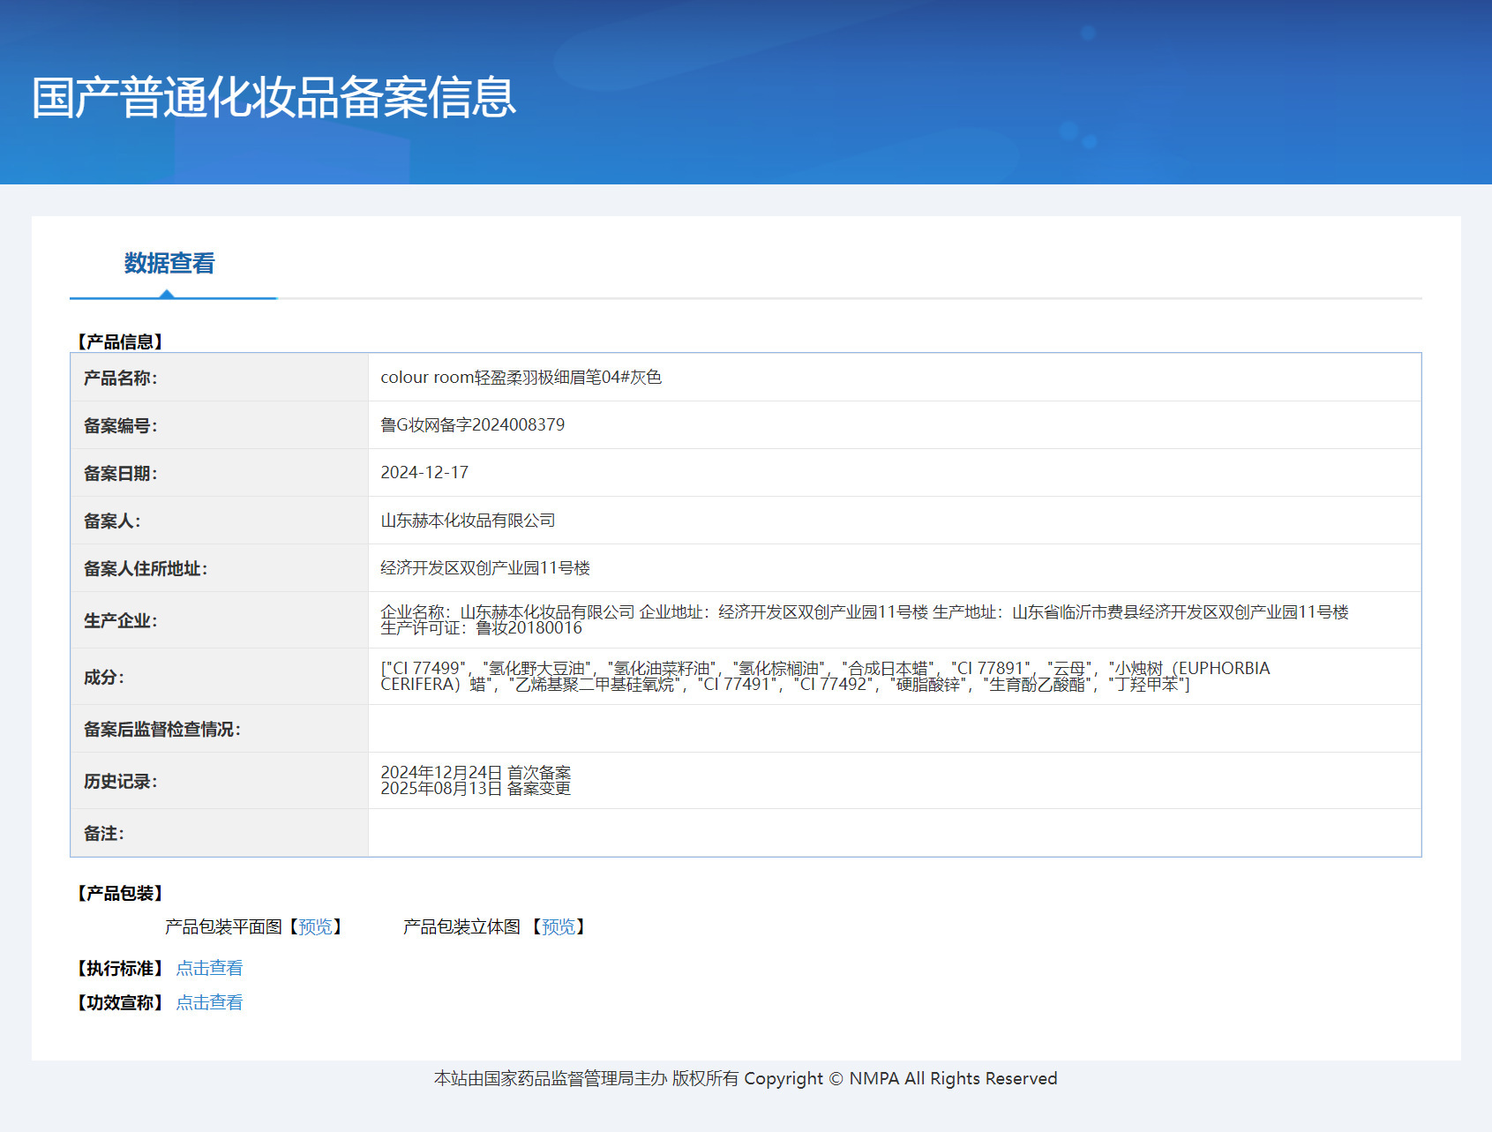Select the filer 山东赫本化妆品有限公司
The image size is (1492, 1132).
click(468, 520)
